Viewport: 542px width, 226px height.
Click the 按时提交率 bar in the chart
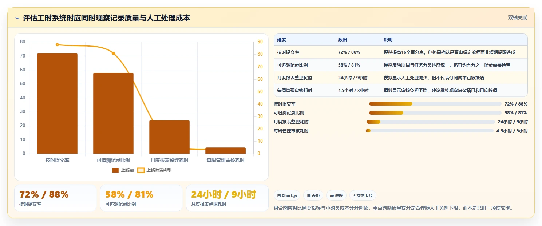pos(57,103)
